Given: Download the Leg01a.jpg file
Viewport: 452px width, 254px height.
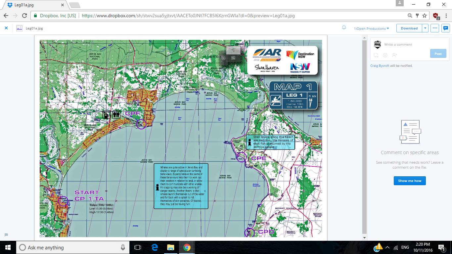Looking at the screenshot, I should point(409,28).
